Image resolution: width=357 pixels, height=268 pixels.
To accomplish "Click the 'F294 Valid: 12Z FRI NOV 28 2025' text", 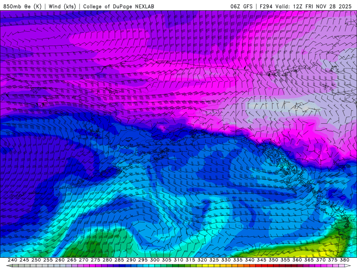I will 306,6.
